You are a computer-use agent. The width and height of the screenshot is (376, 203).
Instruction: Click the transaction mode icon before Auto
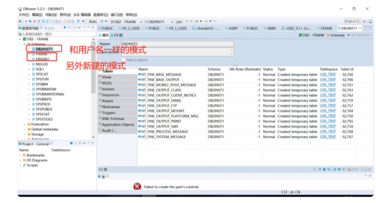78,21
